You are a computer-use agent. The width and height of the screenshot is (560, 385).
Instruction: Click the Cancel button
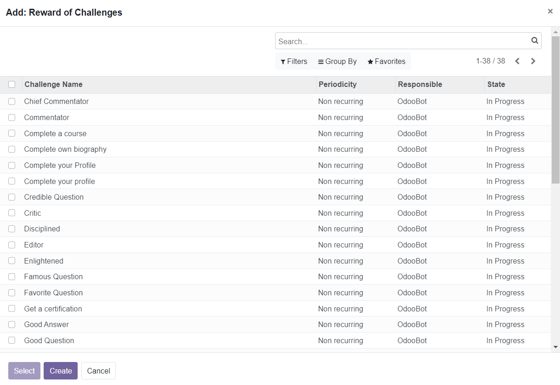98,371
